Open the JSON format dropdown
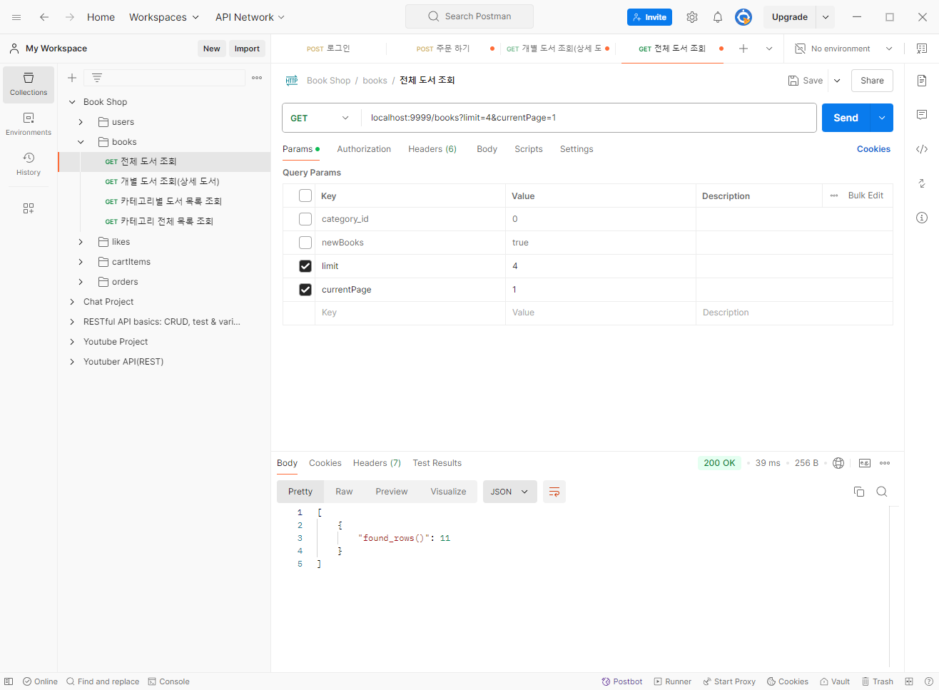Image resolution: width=939 pixels, height=690 pixels. click(x=510, y=492)
